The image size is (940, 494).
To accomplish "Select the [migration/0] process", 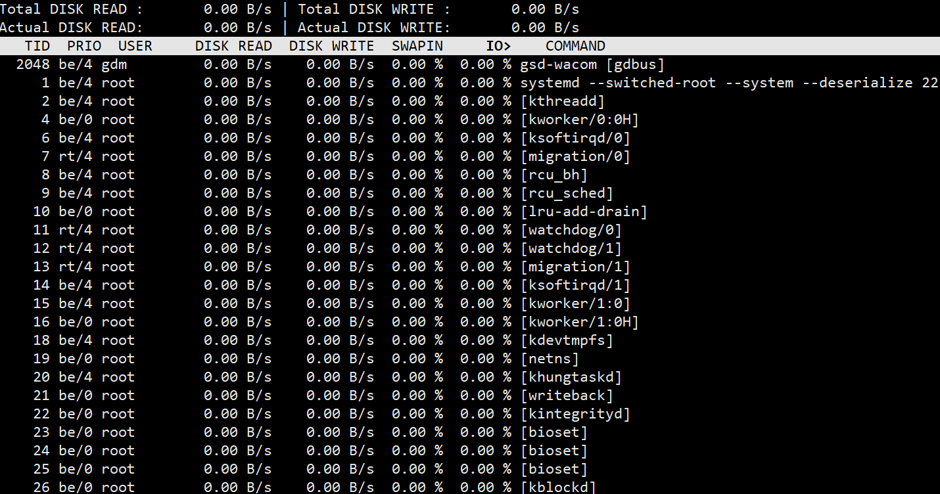I will (x=575, y=156).
